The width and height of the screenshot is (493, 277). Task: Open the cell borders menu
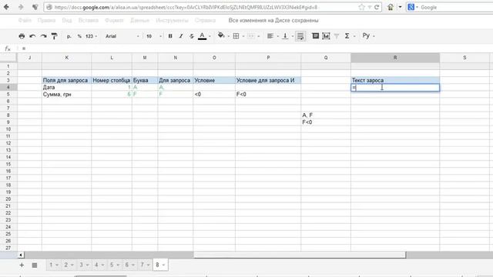click(238, 36)
